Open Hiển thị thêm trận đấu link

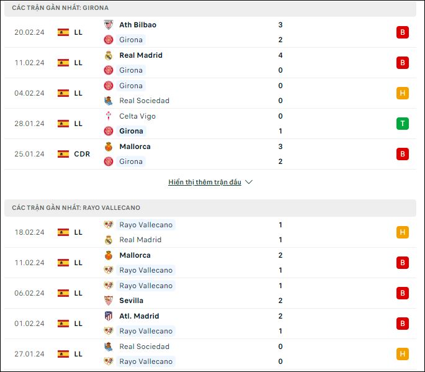click(x=205, y=182)
